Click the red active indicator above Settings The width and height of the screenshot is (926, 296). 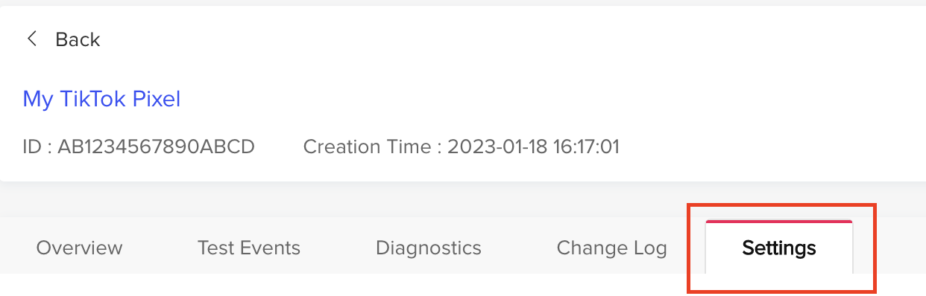tap(779, 222)
